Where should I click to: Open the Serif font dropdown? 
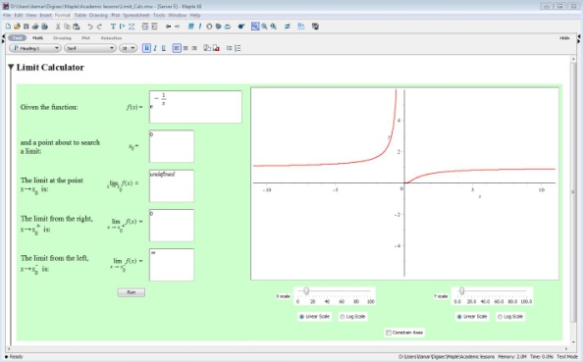pyautogui.click(x=90, y=48)
